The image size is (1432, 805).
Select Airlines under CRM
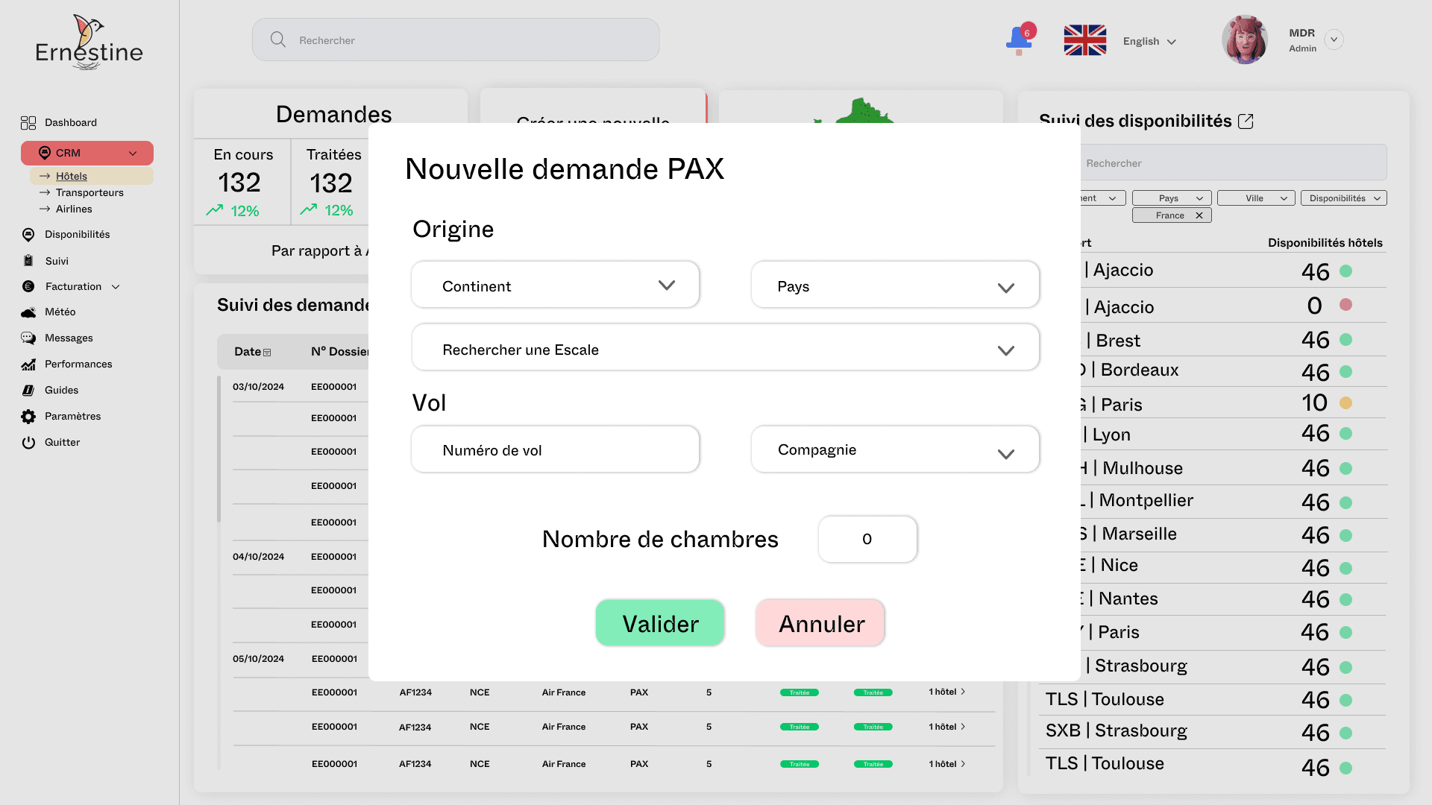74,209
